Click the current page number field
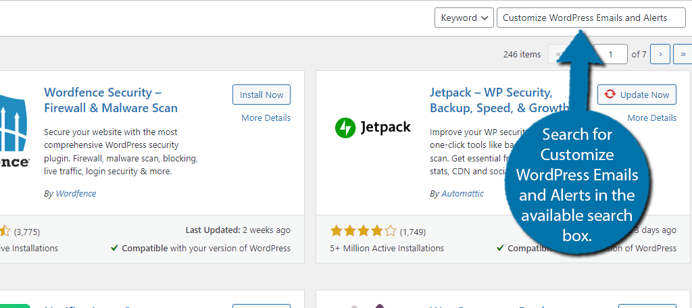Viewport: 692px width, 308px height. click(610, 54)
